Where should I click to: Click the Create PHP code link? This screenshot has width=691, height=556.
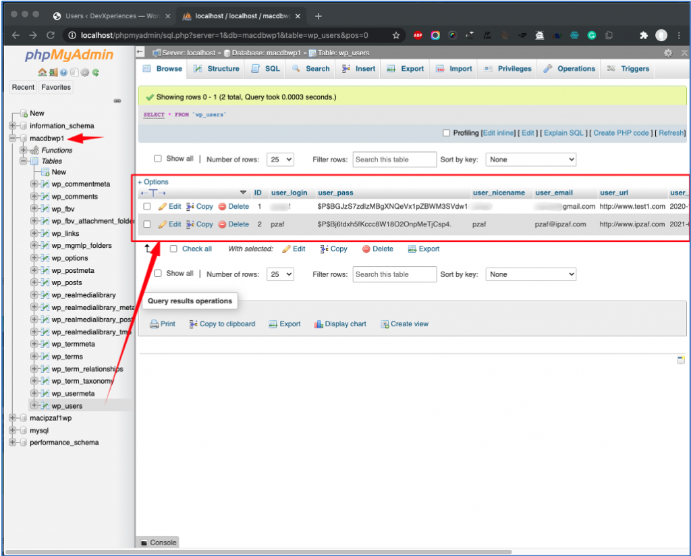coord(621,133)
